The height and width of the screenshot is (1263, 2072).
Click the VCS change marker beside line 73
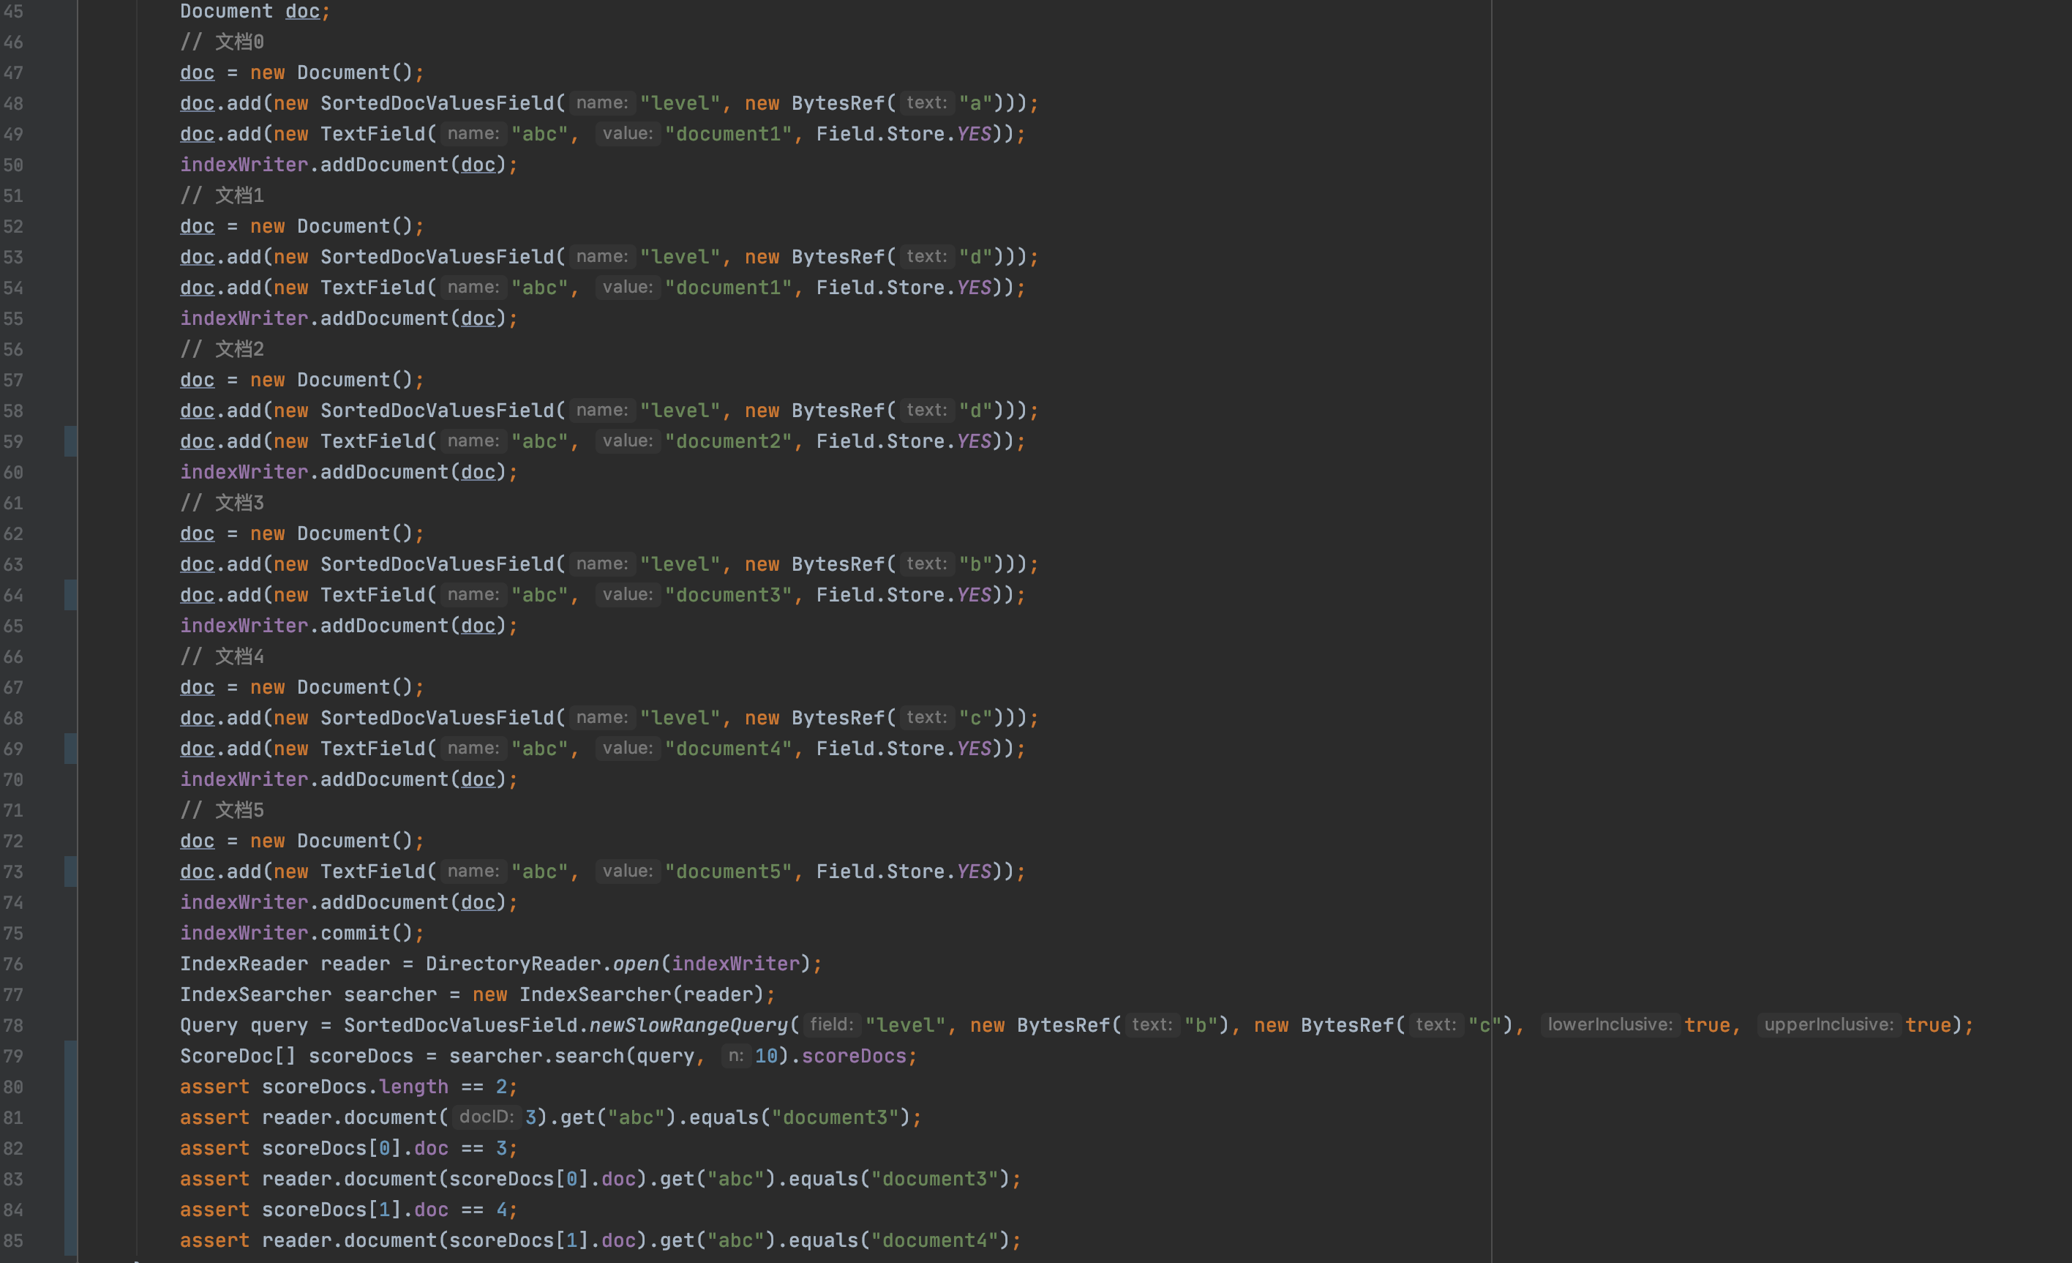[71, 872]
